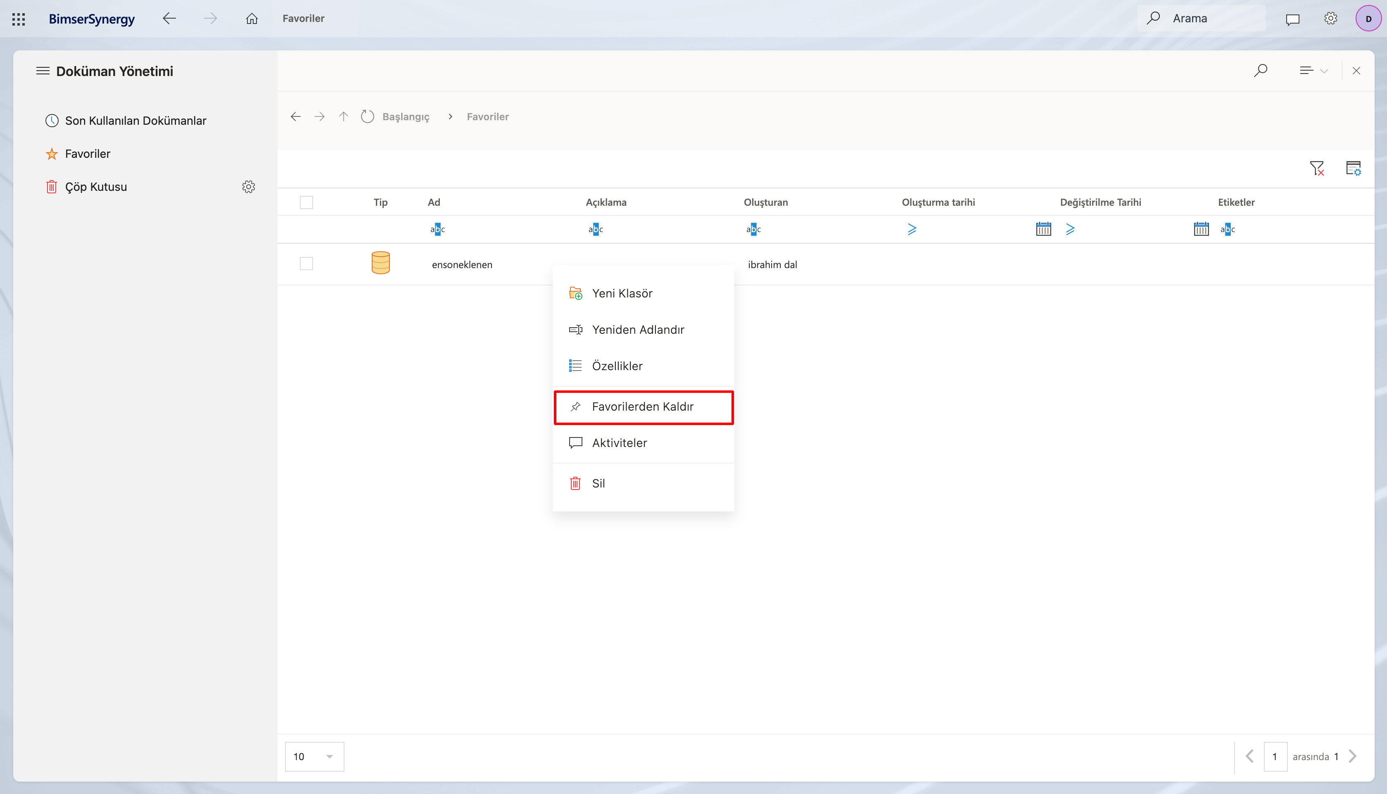Click the Favoriler breadcrumb

(x=488, y=116)
